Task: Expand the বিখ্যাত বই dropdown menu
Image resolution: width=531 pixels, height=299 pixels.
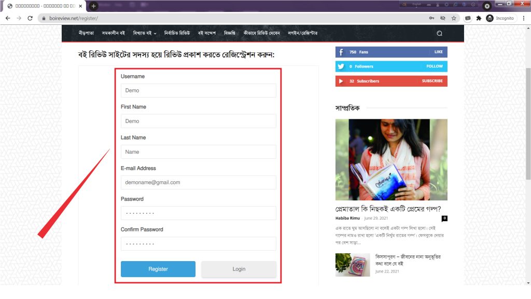Action: pos(145,33)
